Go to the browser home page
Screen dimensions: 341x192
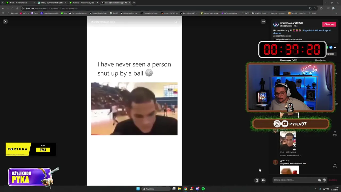click(x=17, y=8)
